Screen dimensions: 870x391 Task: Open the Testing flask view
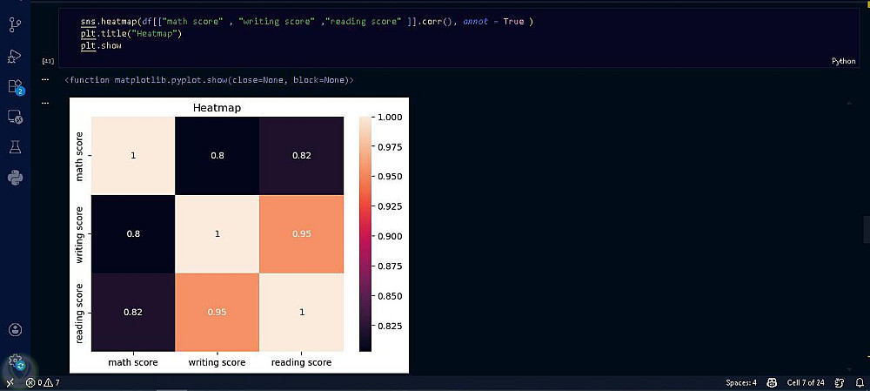click(x=15, y=147)
